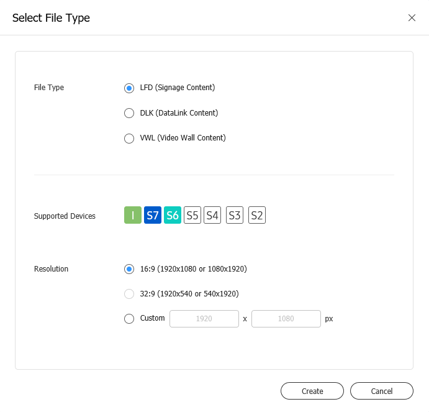Switch to the Custom resolution radio button
This screenshot has width=429, height=412.
click(x=129, y=319)
